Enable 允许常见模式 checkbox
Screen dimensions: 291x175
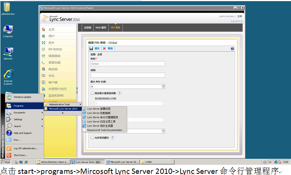[92, 138]
